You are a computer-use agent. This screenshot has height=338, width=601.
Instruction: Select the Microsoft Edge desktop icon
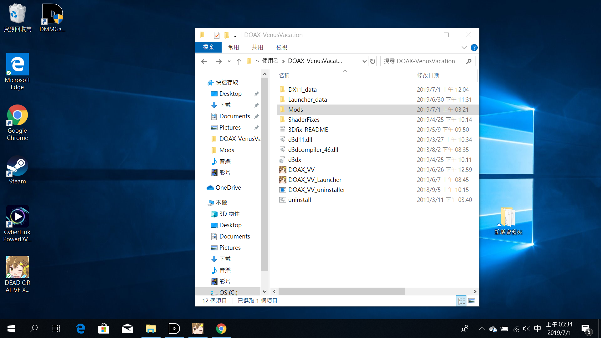(18, 72)
